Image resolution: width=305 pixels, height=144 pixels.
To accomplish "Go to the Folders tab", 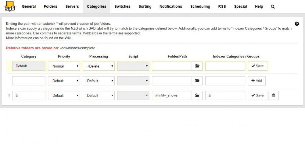I will (x=51, y=6).
